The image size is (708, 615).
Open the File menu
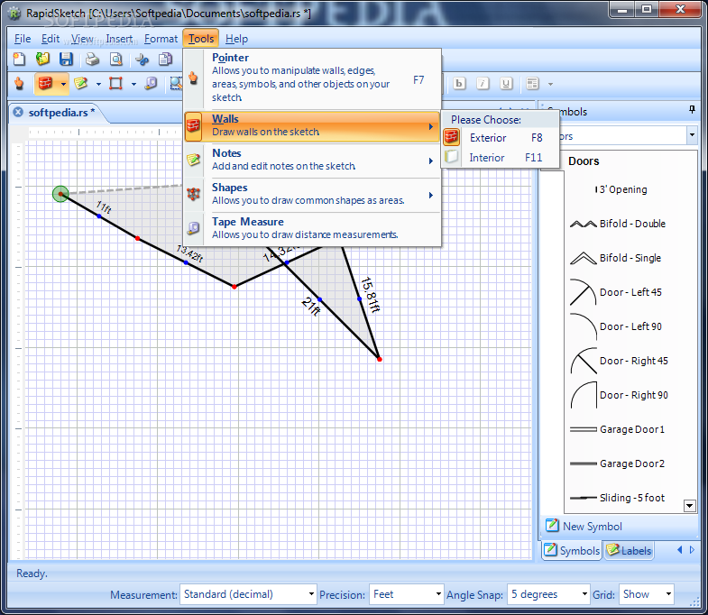pyautogui.click(x=23, y=39)
